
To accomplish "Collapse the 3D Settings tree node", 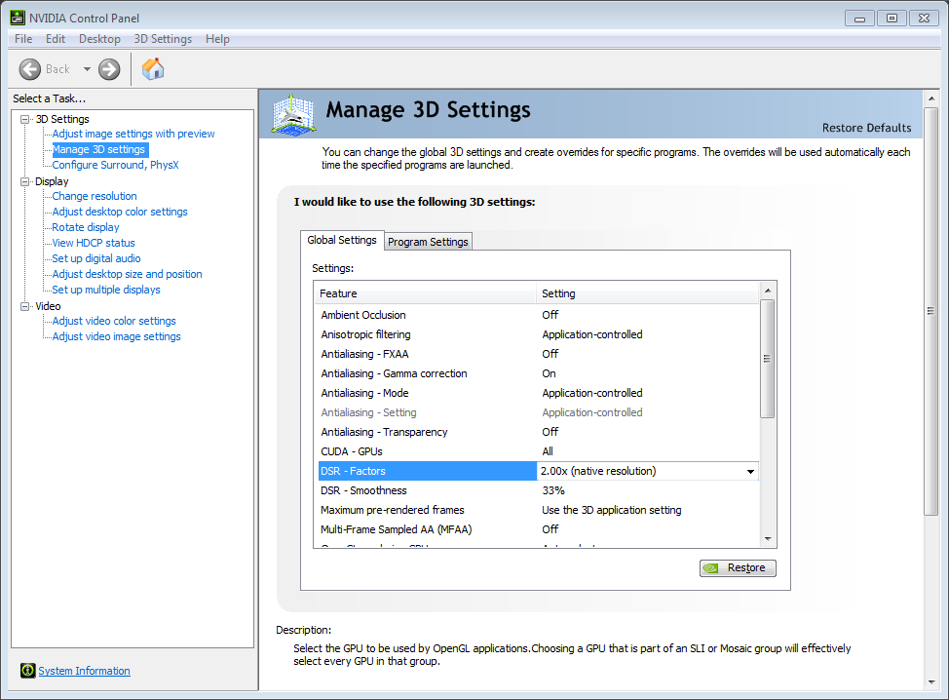I will pos(24,119).
